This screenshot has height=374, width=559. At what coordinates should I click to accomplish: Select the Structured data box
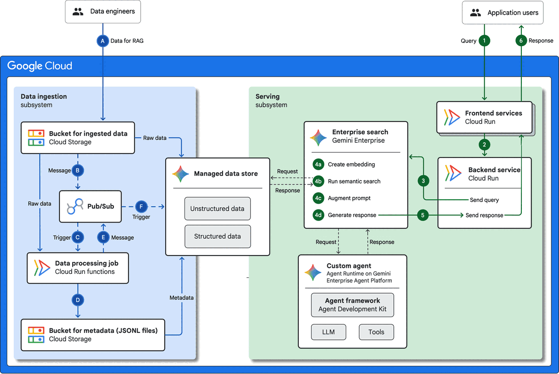[x=218, y=236]
